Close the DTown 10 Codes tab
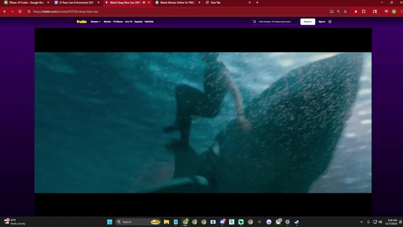 point(48,3)
